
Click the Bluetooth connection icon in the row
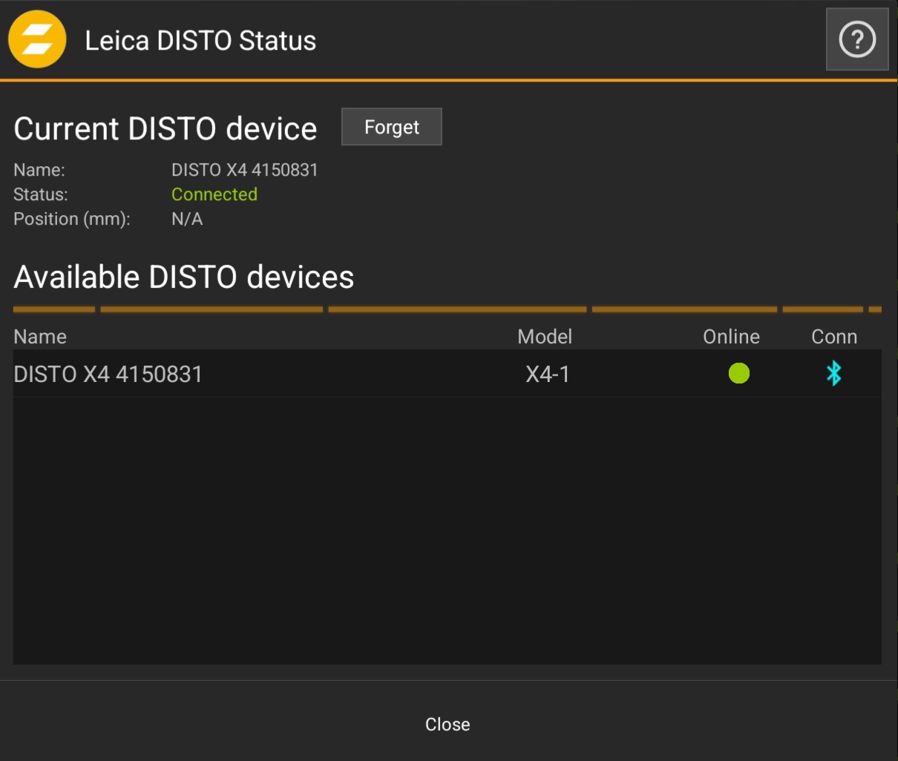click(833, 373)
